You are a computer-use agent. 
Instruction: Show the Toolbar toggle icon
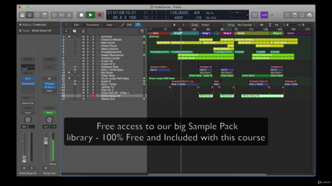(x=45, y=15)
